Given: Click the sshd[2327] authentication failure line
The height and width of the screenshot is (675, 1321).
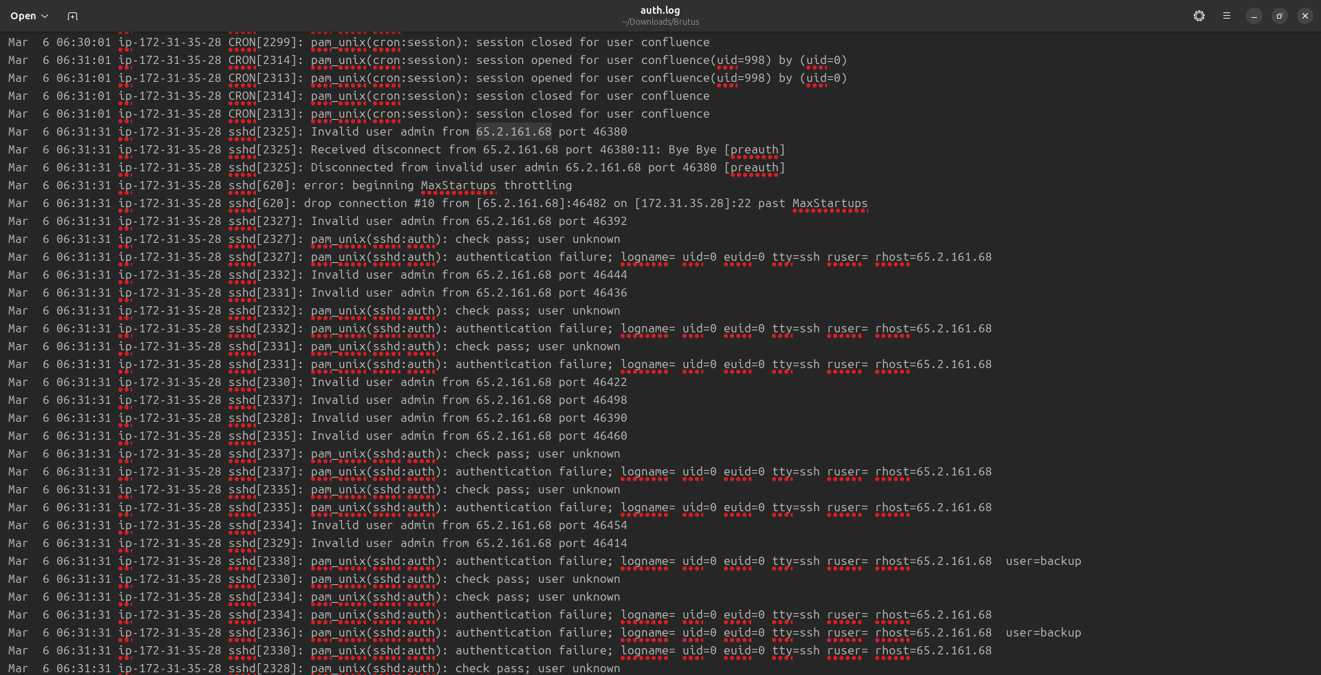Looking at the screenshot, I should (x=500, y=257).
